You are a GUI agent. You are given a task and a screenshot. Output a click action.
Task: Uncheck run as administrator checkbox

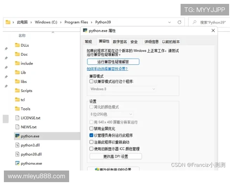click(x=91, y=135)
